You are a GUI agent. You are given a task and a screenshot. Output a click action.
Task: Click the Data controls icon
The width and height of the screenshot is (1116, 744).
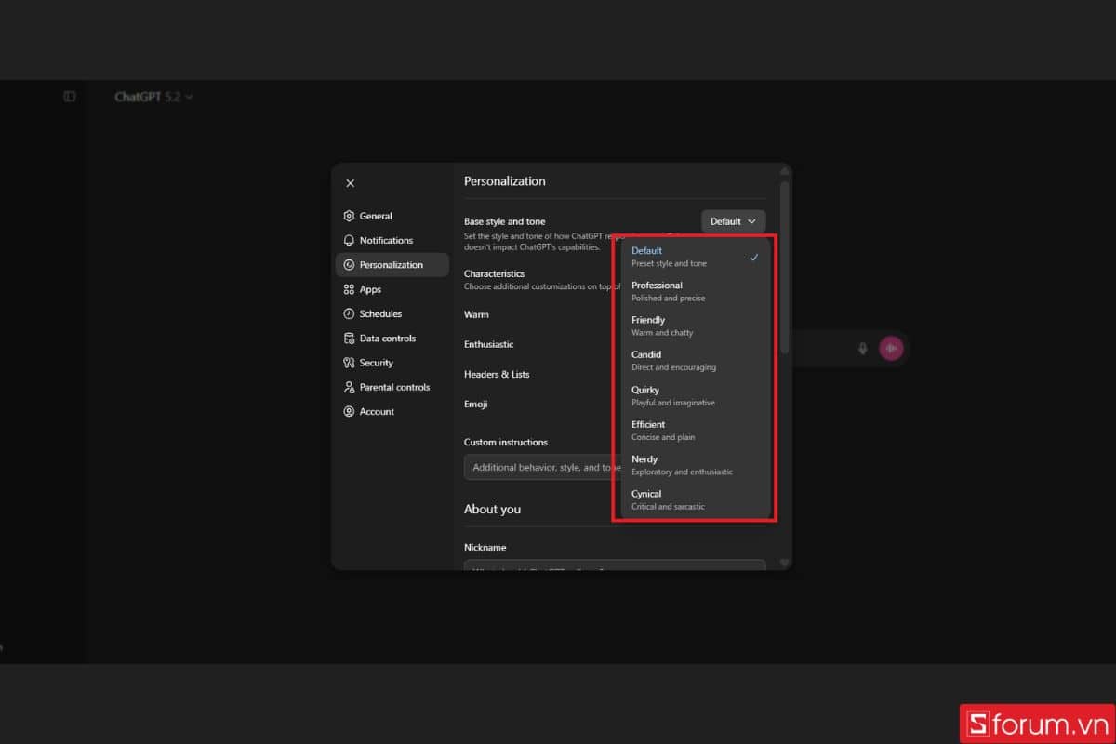(x=349, y=339)
